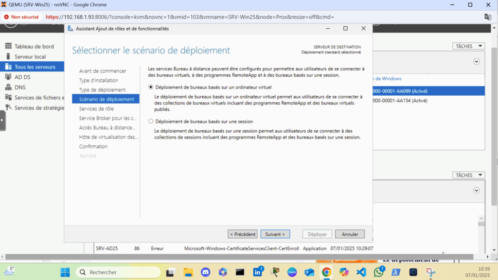Click the noVNC vertical scrollbar

click(x=494, y=126)
